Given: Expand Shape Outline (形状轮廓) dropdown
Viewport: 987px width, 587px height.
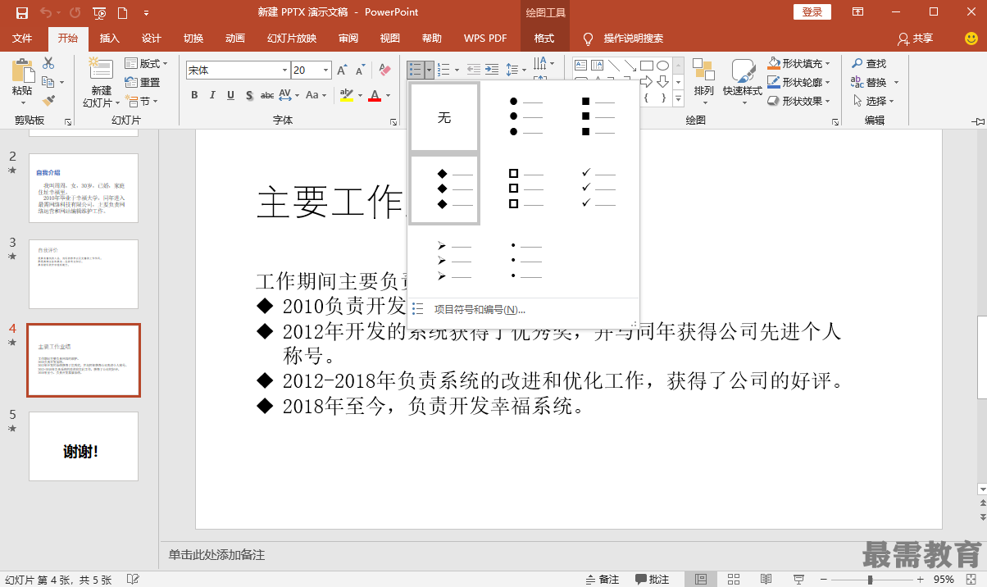Looking at the screenshot, I should coord(827,82).
